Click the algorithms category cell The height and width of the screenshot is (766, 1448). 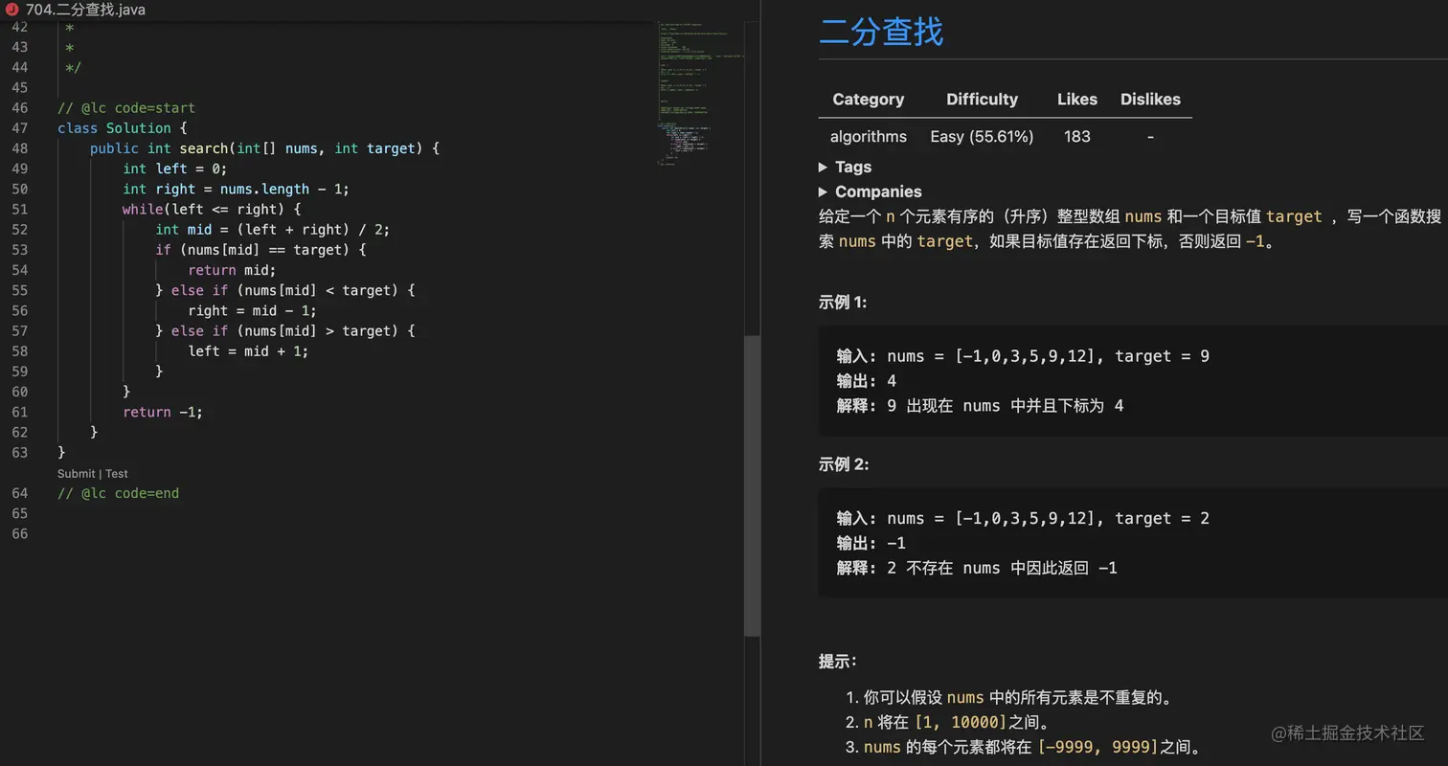coord(868,137)
